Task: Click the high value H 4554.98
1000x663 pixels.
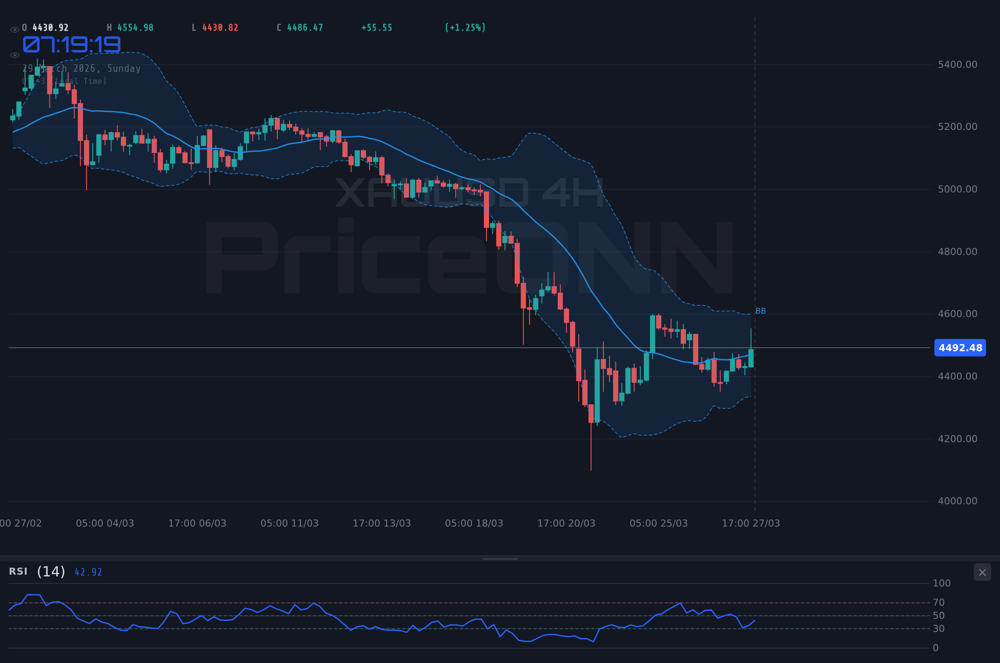Action: (129, 27)
